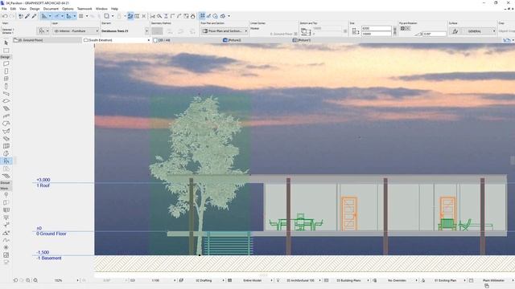Toggle Suspend Groups in the toolbar
This screenshot has height=289, width=515.
(130, 16)
